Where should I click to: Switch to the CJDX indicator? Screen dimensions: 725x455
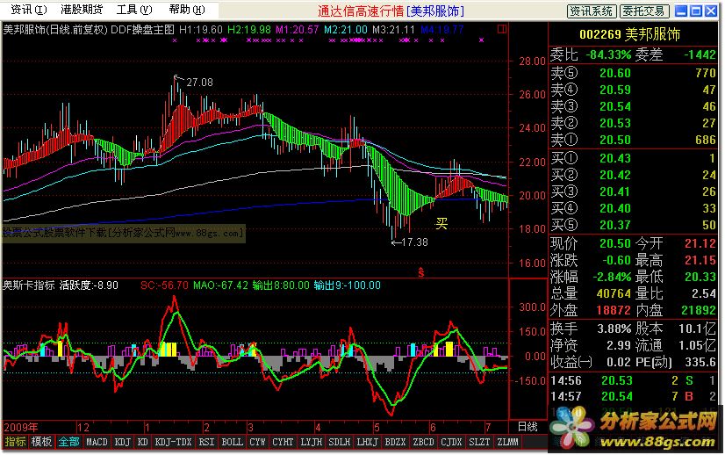(x=451, y=442)
